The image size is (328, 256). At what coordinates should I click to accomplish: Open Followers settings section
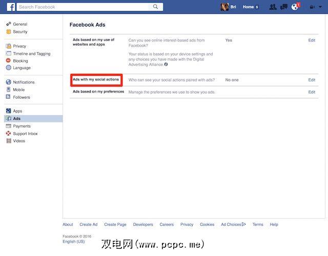tap(22, 97)
